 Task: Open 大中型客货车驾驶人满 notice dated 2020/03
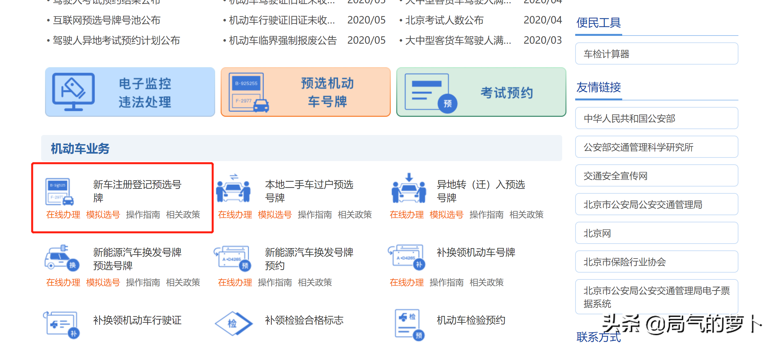point(458,40)
